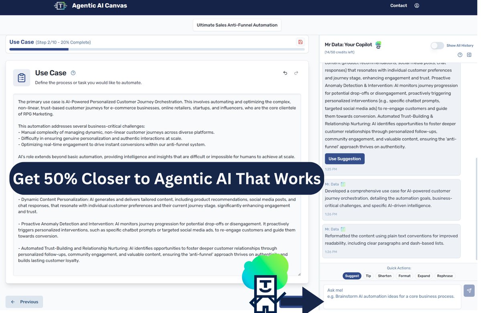Click the redo arrow in Use Case card
This screenshot has width=481, height=313.
click(296, 73)
